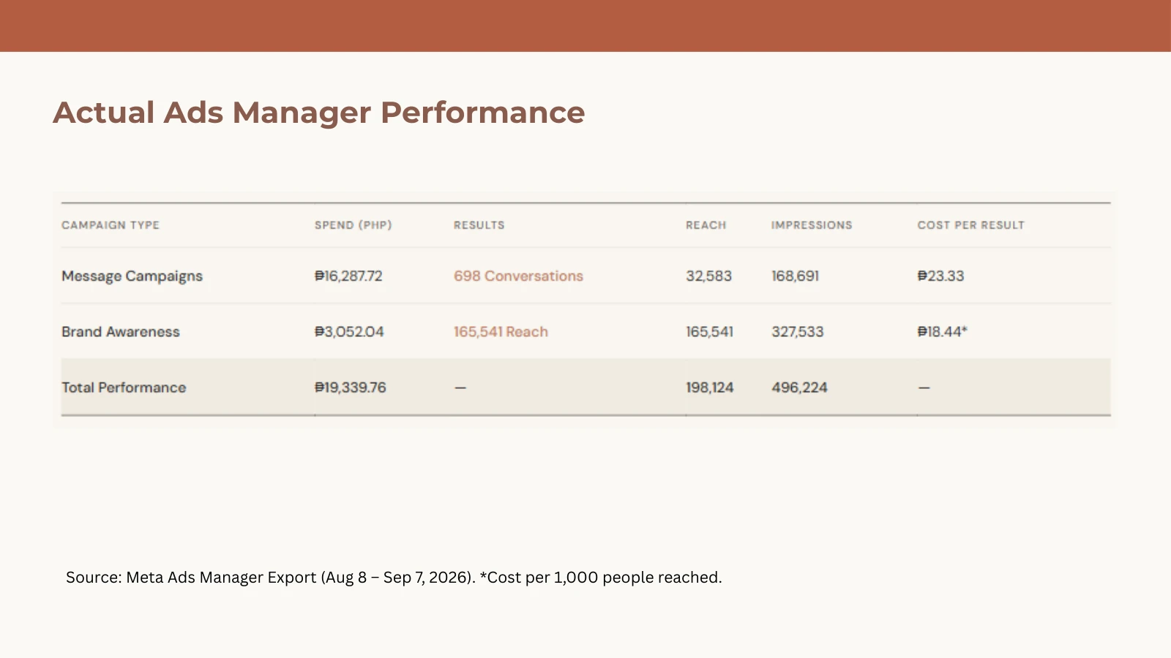
Task: Click the ₱23.33 cost per result value
Action: tap(941, 276)
